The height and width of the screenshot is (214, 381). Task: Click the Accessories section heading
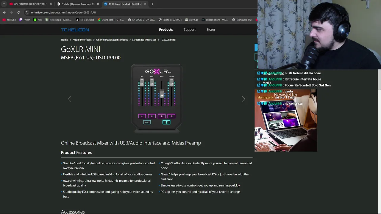(x=73, y=212)
